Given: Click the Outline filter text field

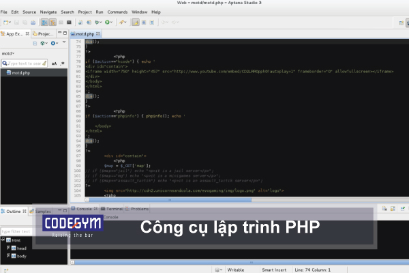Looking at the screenshot, I should pyautogui.click(x=16, y=231).
